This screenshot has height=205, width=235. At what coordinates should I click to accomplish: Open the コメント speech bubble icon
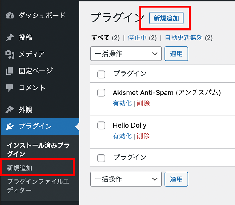click(10, 88)
